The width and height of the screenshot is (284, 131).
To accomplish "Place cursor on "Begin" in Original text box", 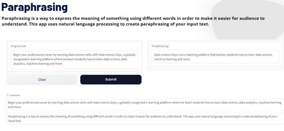I will (x=17, y=55).
